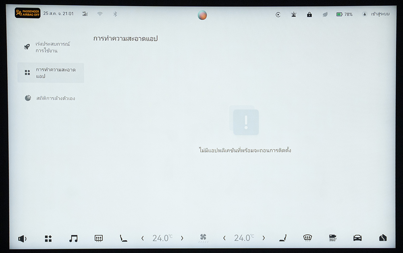Click เข้าสู่ระบบ login button

tap(376, 14)
